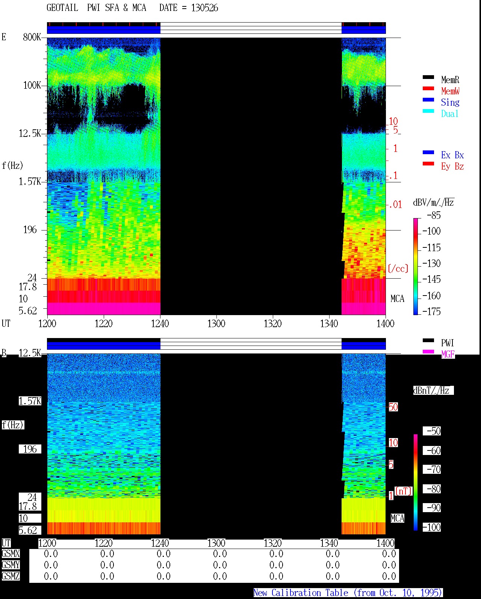This screenshot has height=599, width=481.
Task: Click the red MemW legend swatch
Action: point(428,89)
